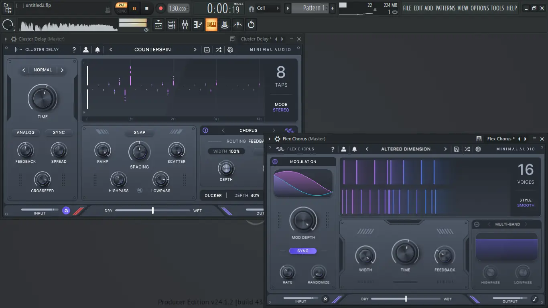The image size is (548, 308).
Task: Click the Cluster Delay DRY/WET slider handle
Action: [153, 211]
